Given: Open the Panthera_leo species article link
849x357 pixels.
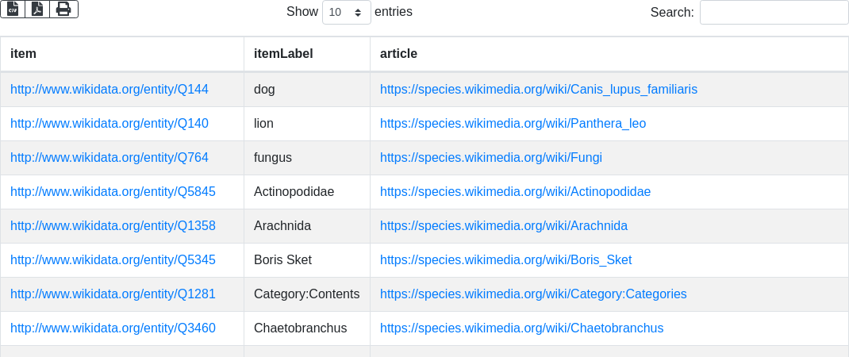Looking at the screenshot, I should (513, 124).
